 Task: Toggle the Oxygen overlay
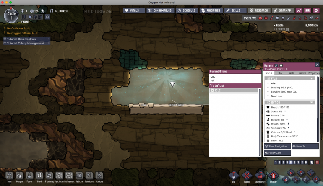pos(260,18)
